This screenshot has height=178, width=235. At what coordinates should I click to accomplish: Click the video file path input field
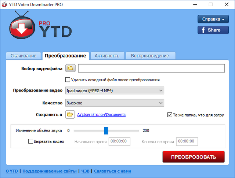(151, 68)
